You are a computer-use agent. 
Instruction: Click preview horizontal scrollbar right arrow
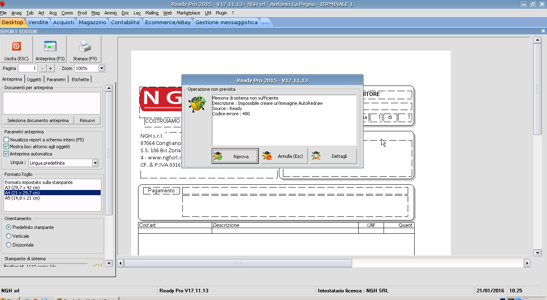527,263
